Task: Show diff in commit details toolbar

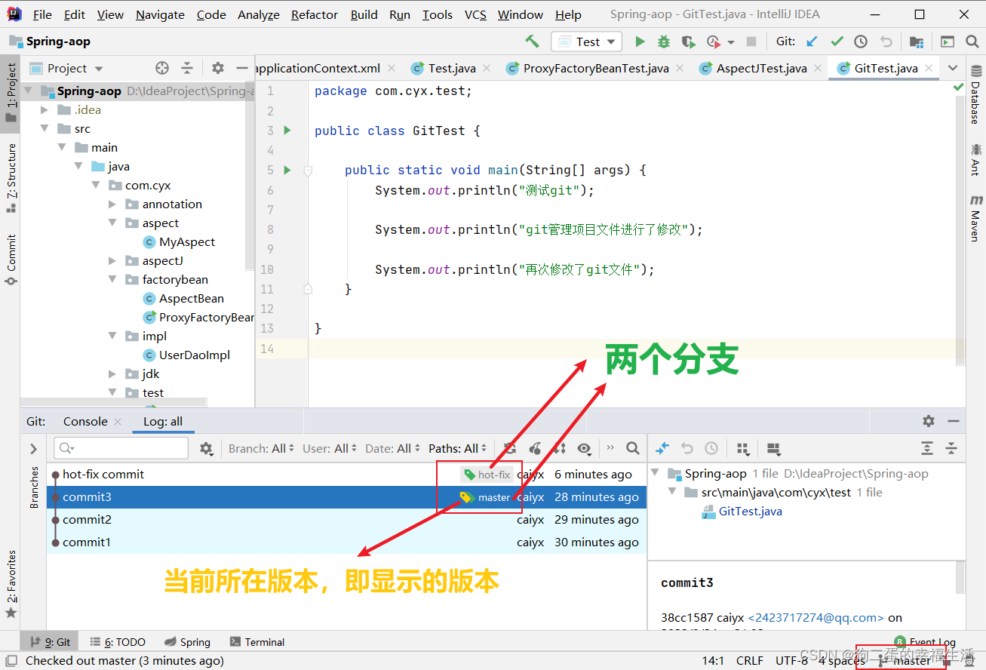Action: coord(662,448)
